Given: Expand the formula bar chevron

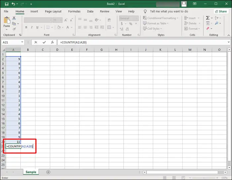Looking at the screenshot, I should coord(229,42).
